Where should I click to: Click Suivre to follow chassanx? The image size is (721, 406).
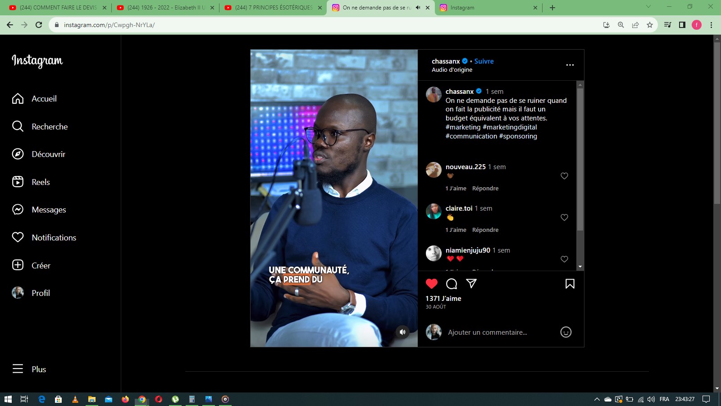[x=484, y=61]
